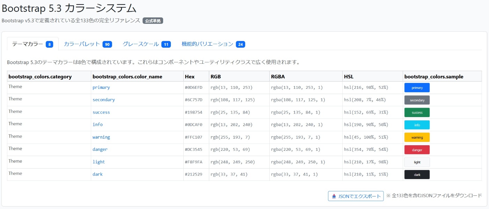
Task: Click the hex value #0DCAF0
Action: (194, 125)
